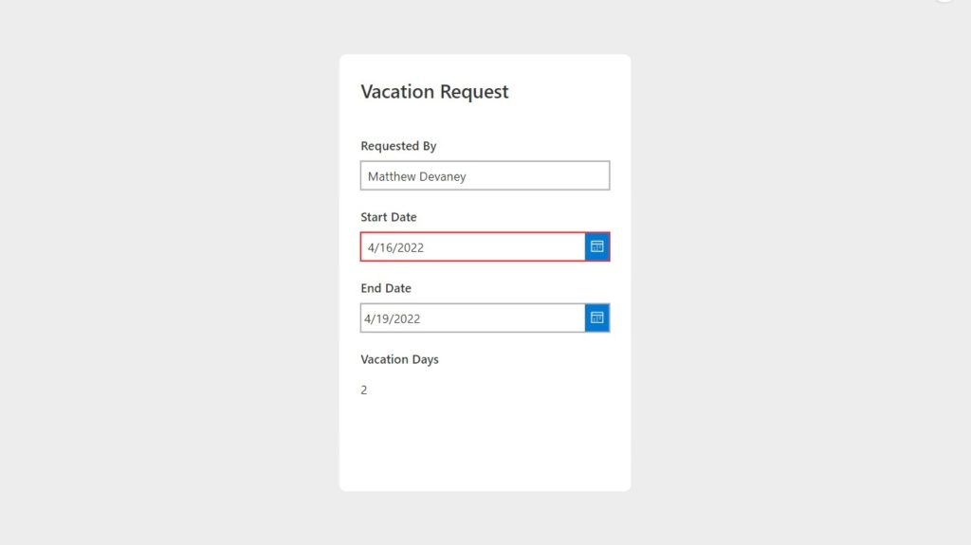
Task: Click inside the End Date field
Action: (473, 318)
